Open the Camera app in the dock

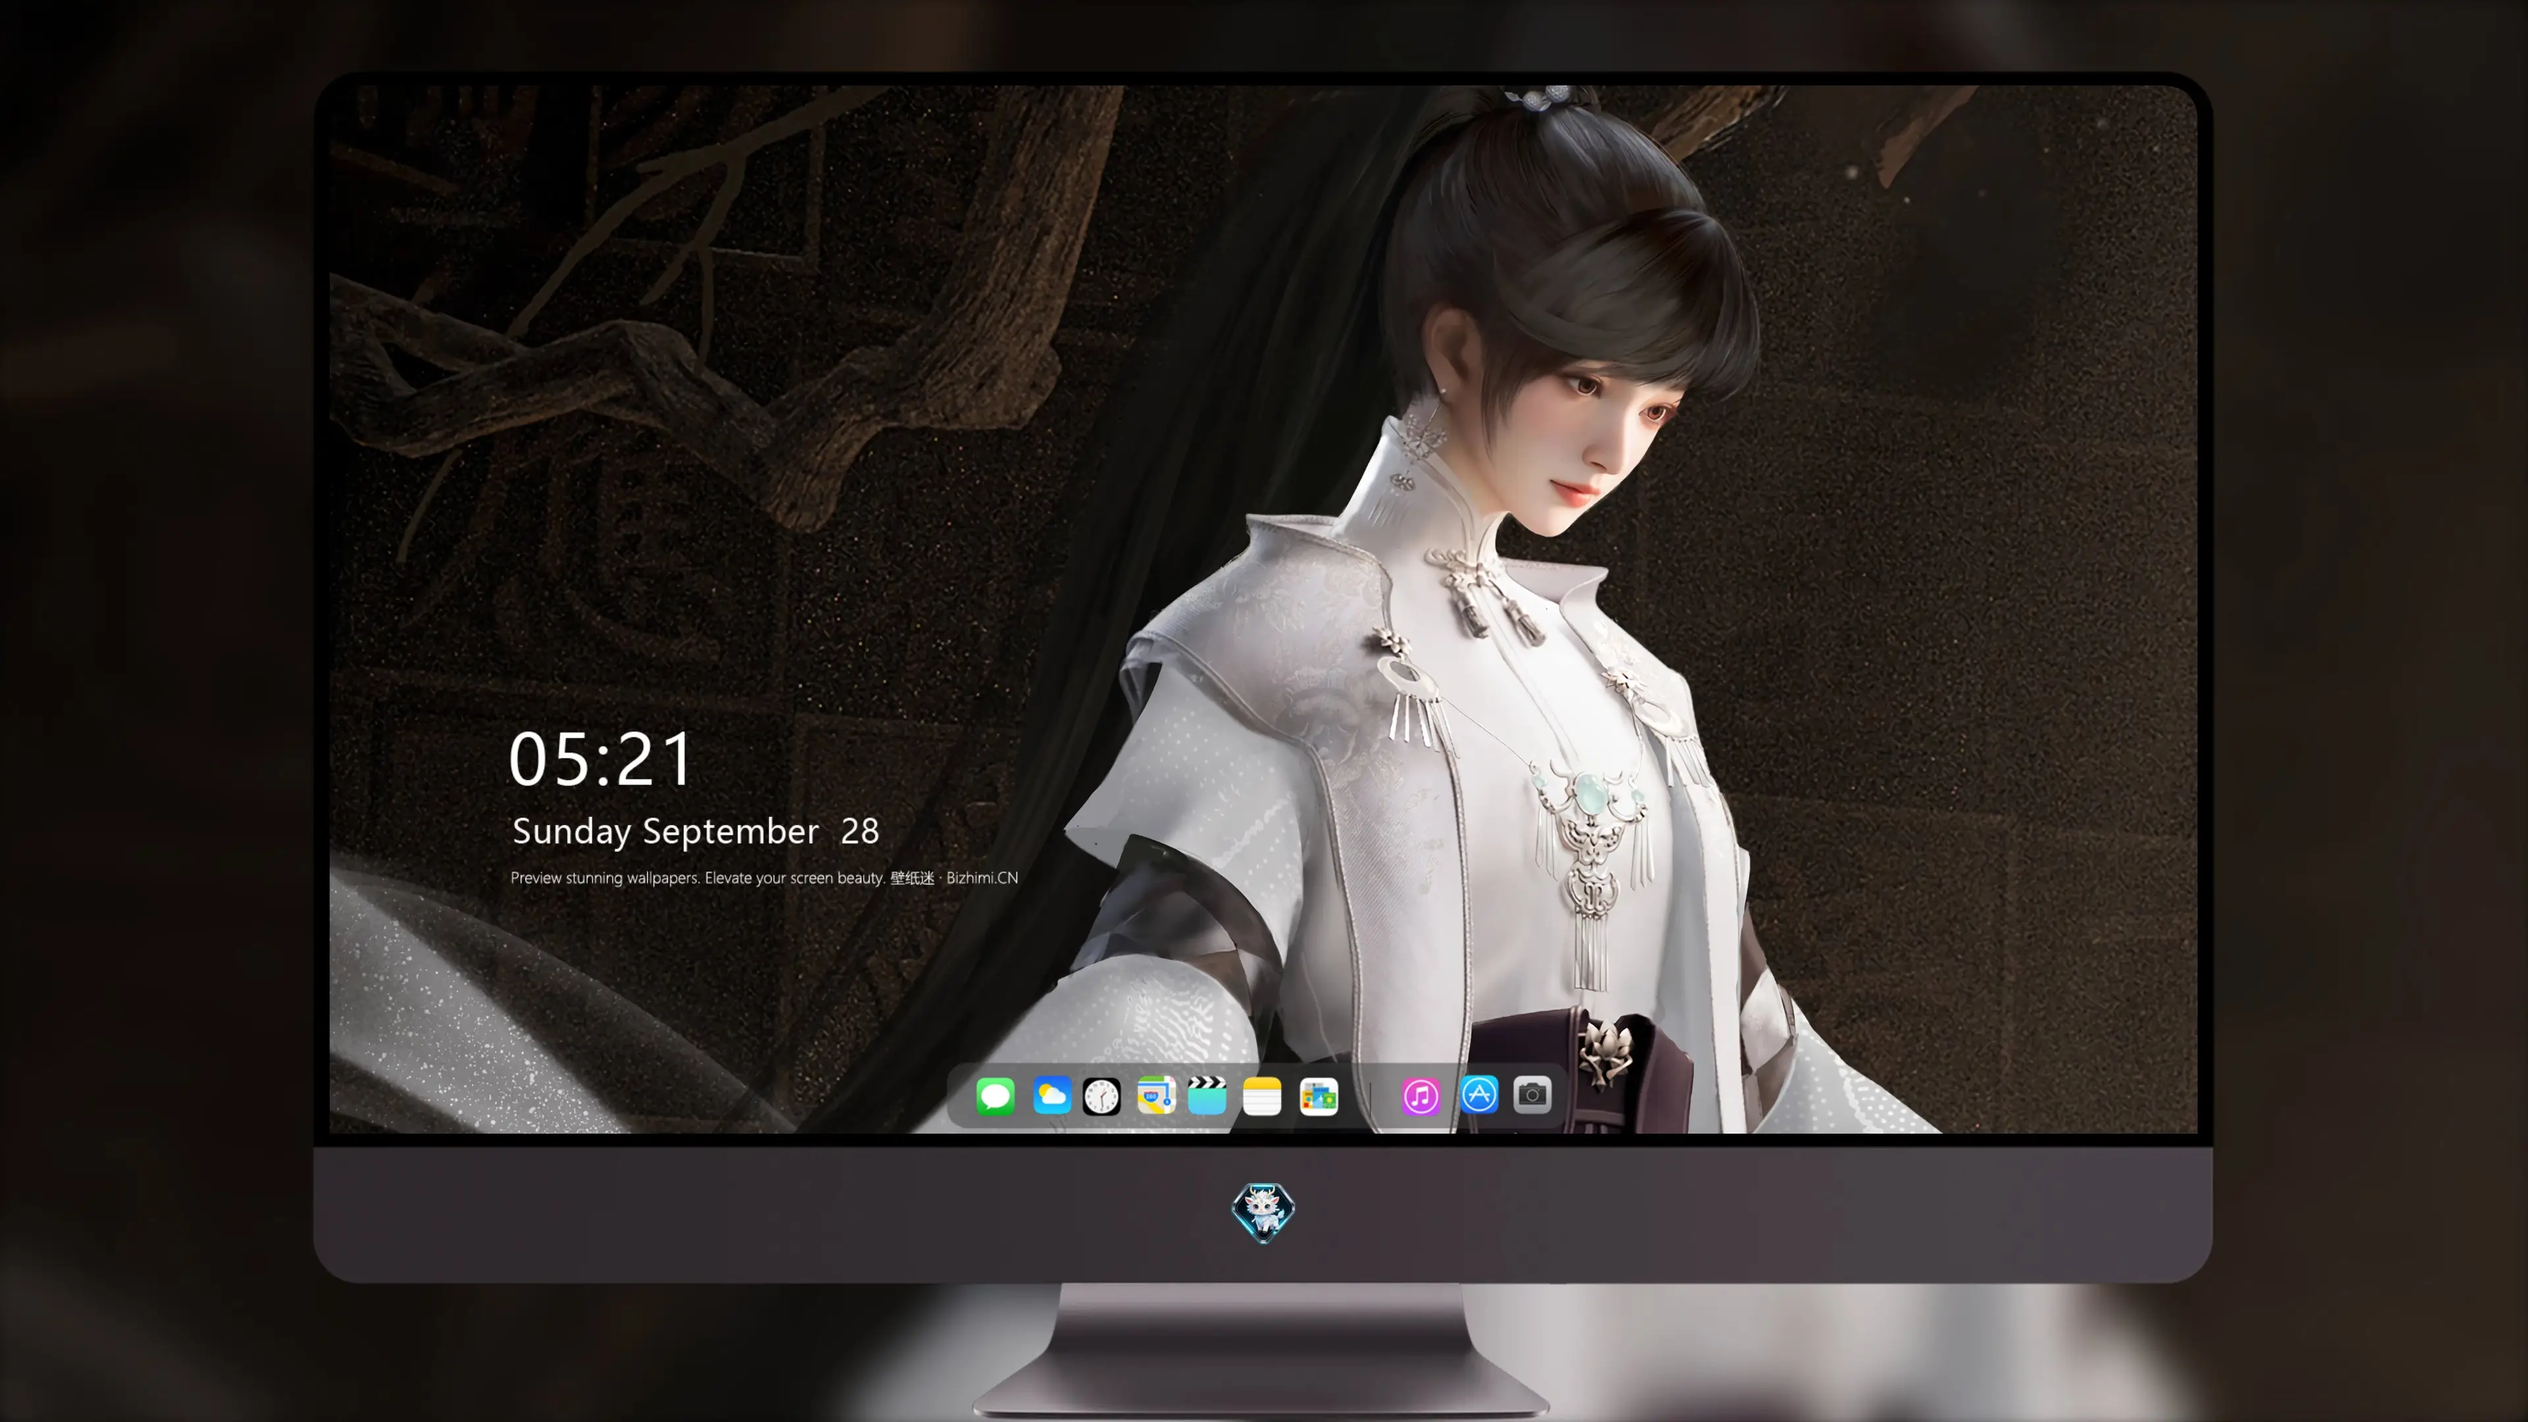click(x=1532, y=1094)
